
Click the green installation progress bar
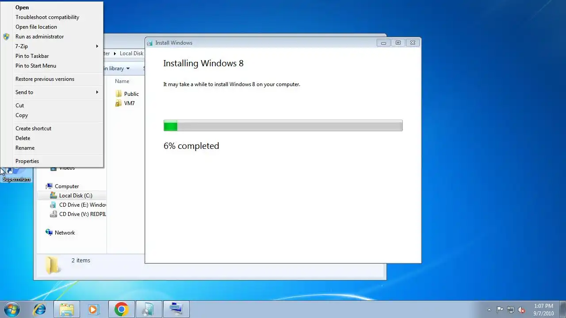click(x=283, y=125)
